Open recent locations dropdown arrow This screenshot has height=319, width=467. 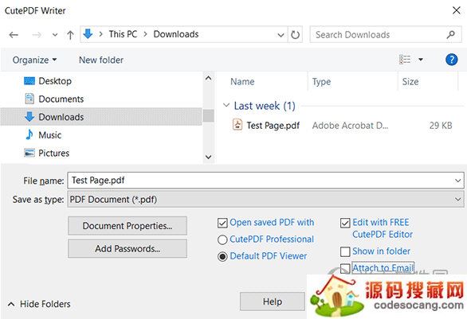55,35
